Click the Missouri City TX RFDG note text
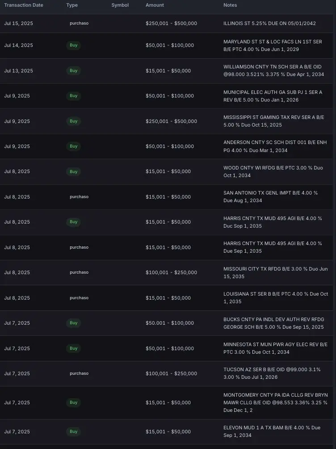 (275, 273)
